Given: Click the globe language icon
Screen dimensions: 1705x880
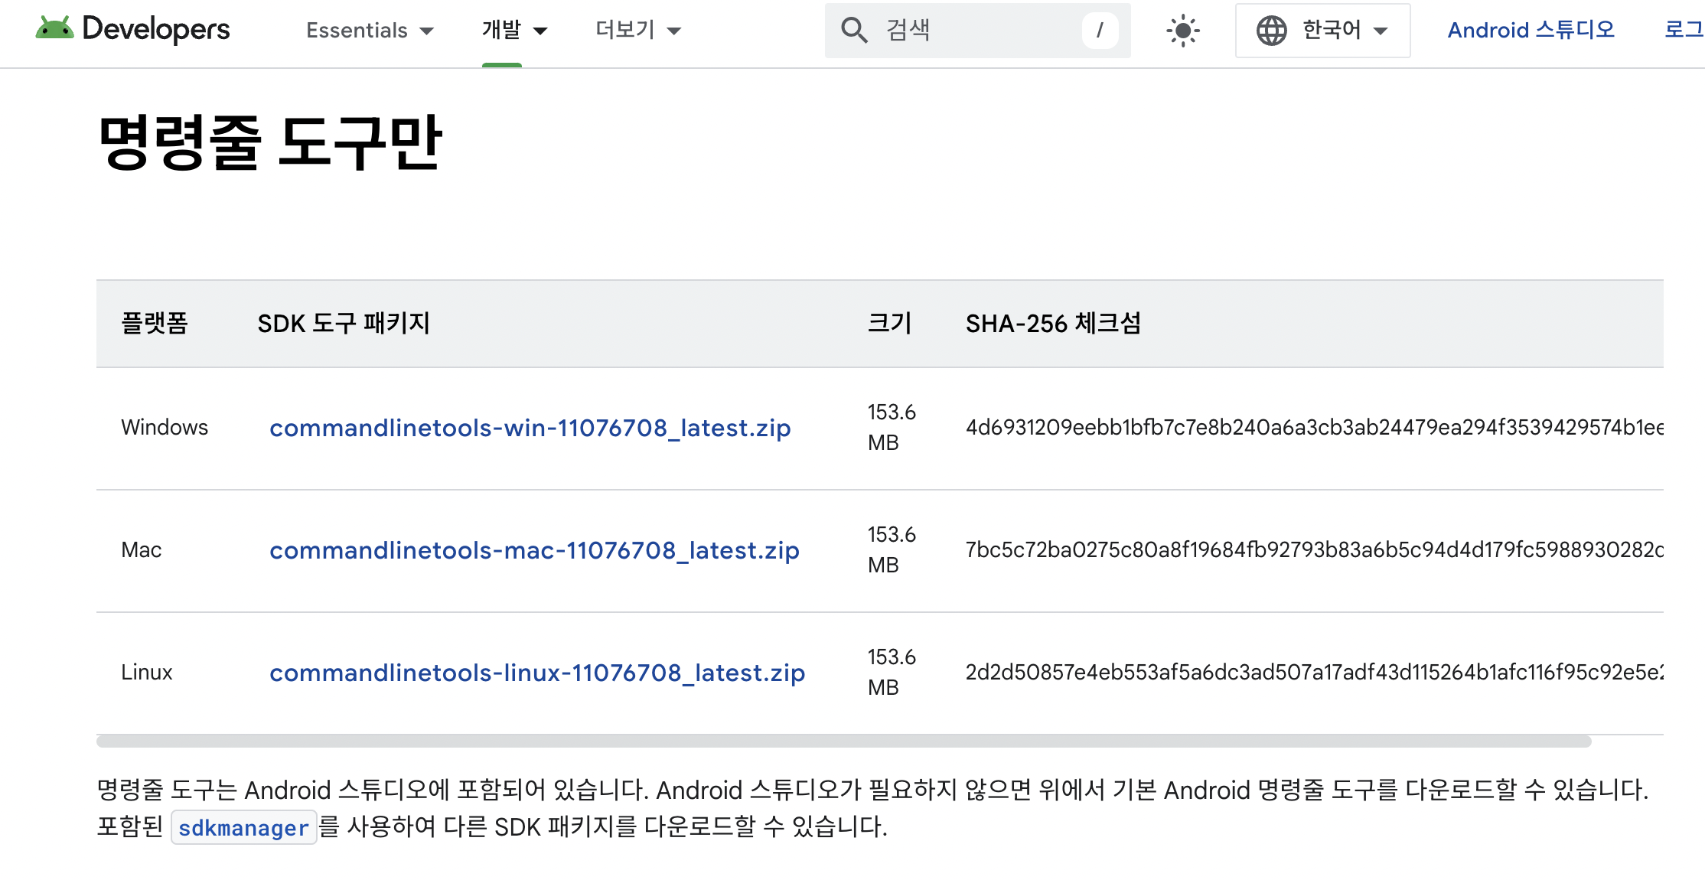Looking at the screenshot, I should tap(1272, 31).
